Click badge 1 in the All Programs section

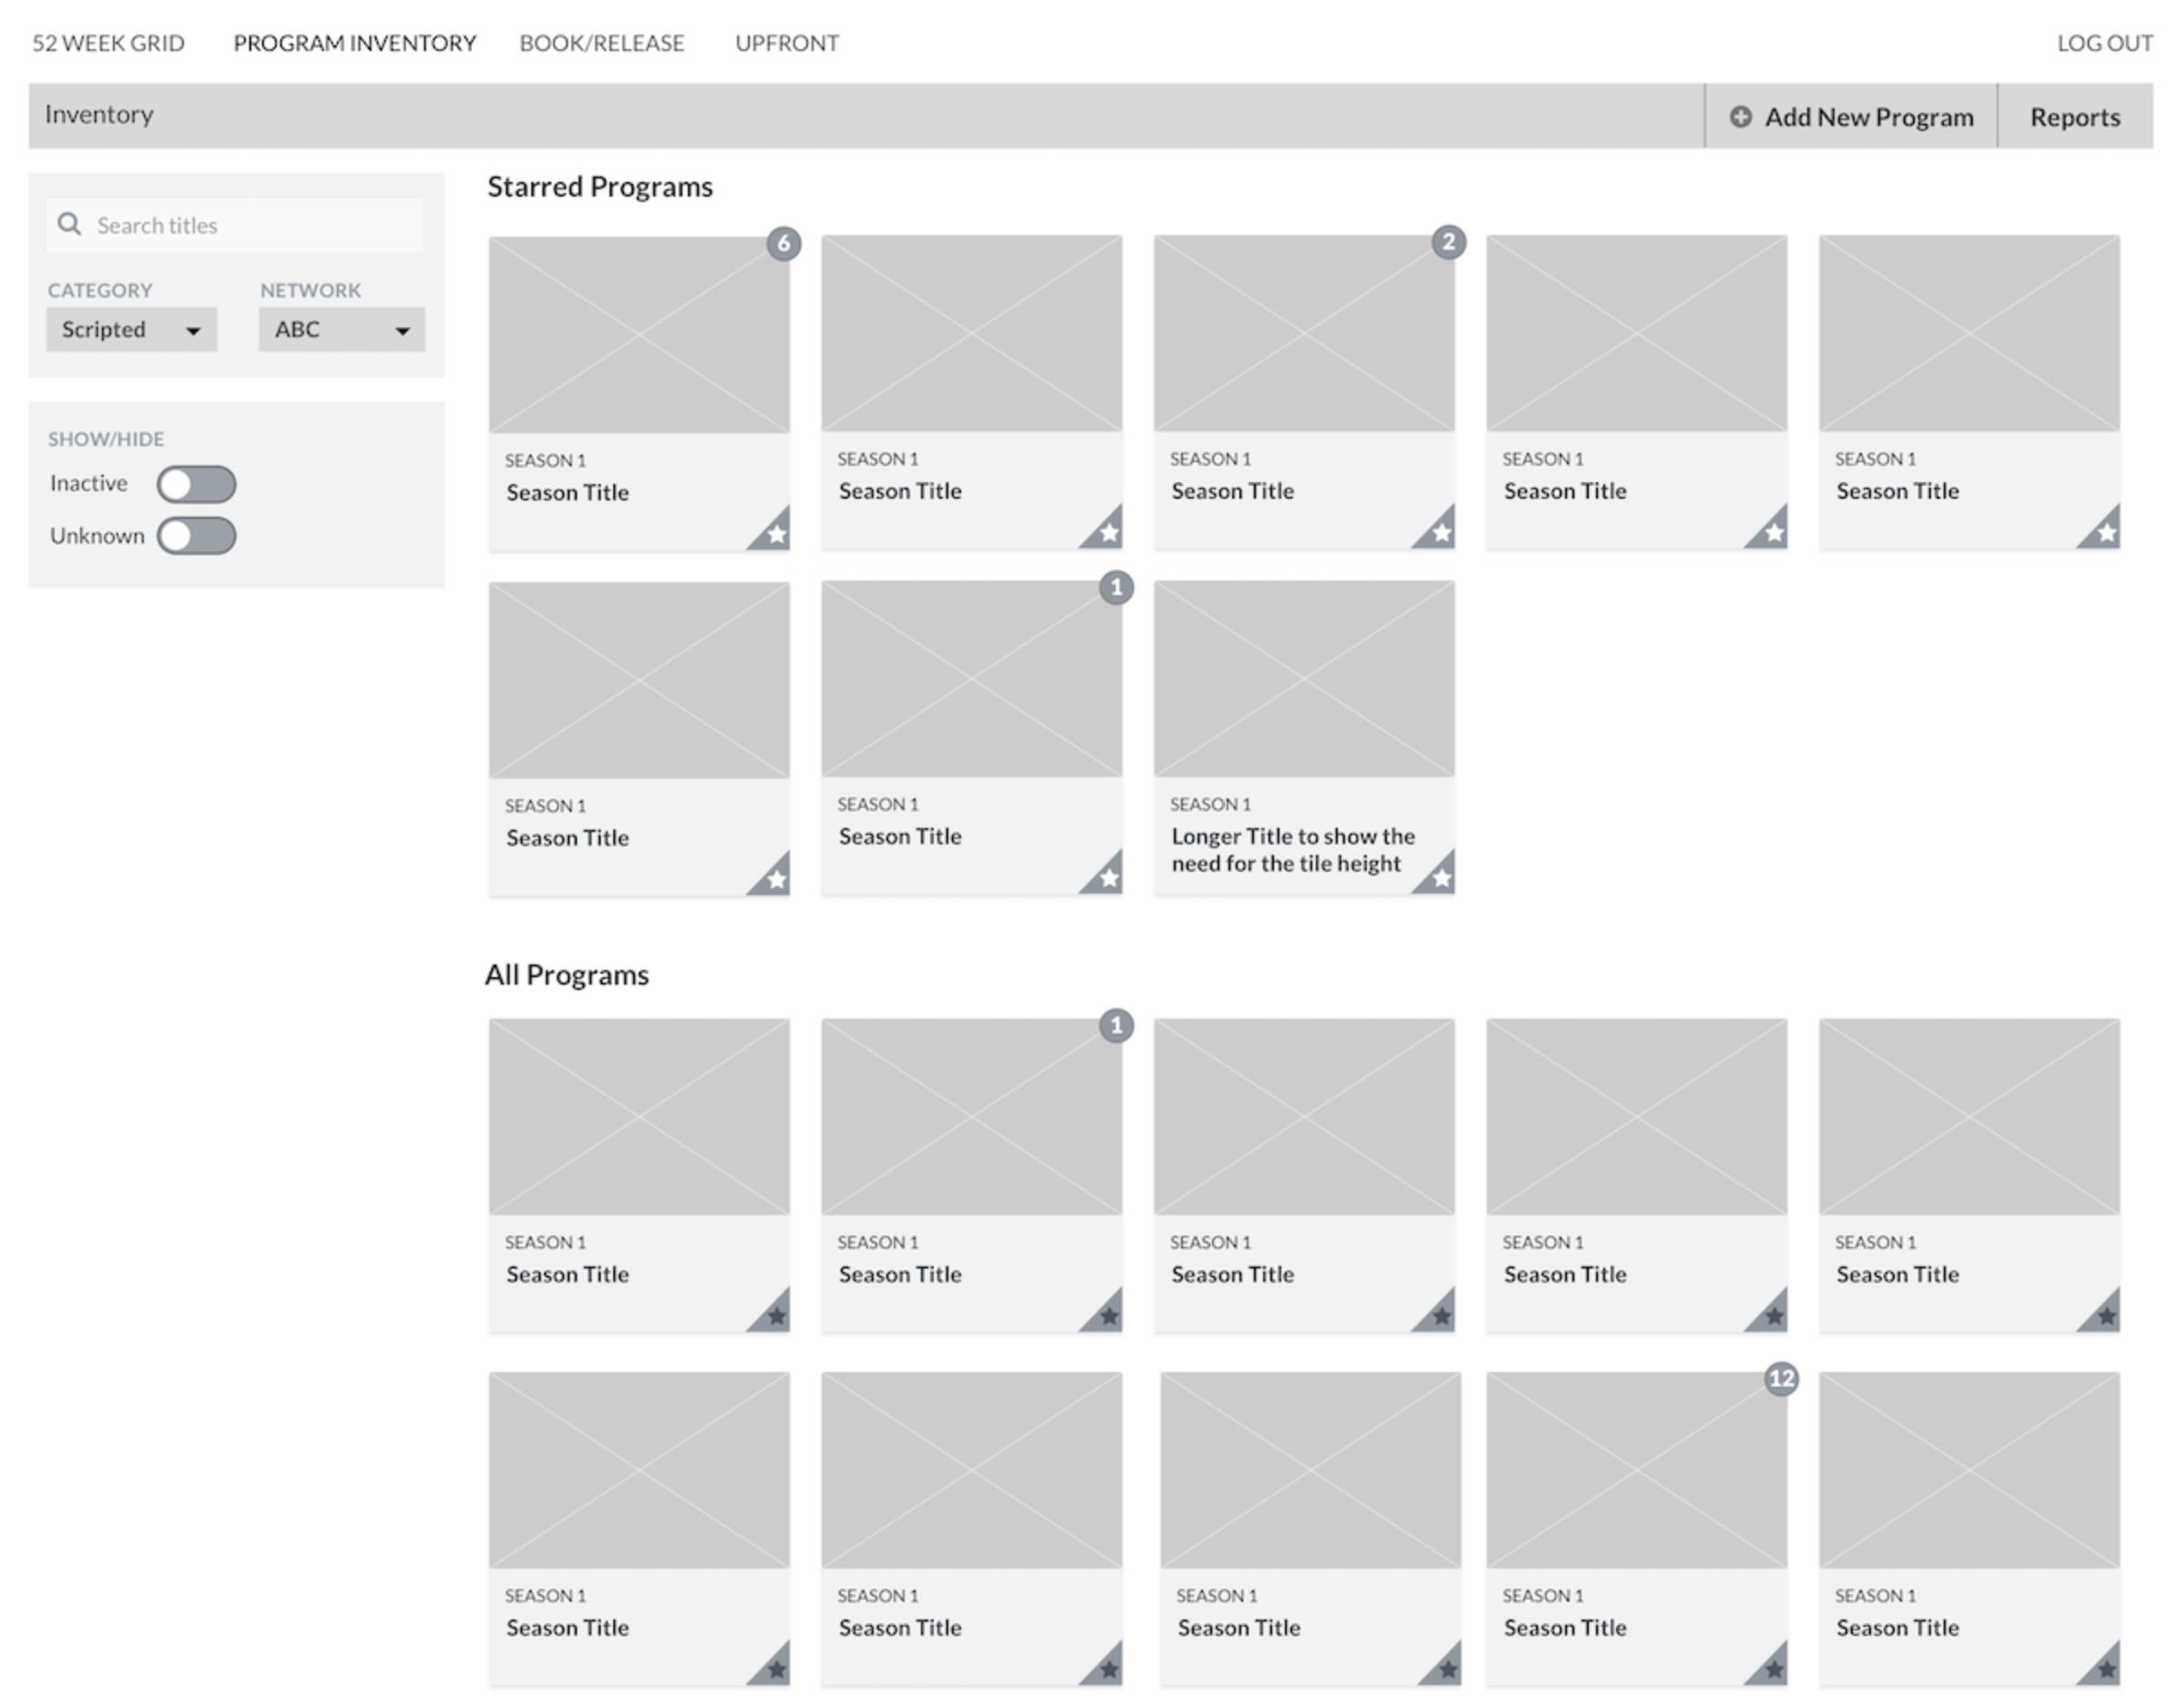[x=1116, y=1025]
